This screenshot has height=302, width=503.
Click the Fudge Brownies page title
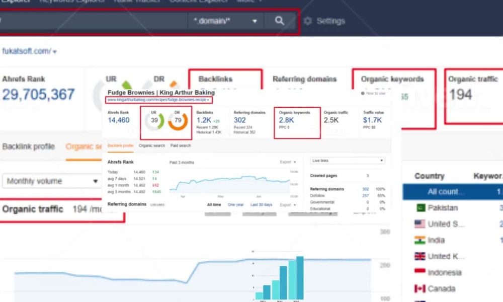[161, 93]
